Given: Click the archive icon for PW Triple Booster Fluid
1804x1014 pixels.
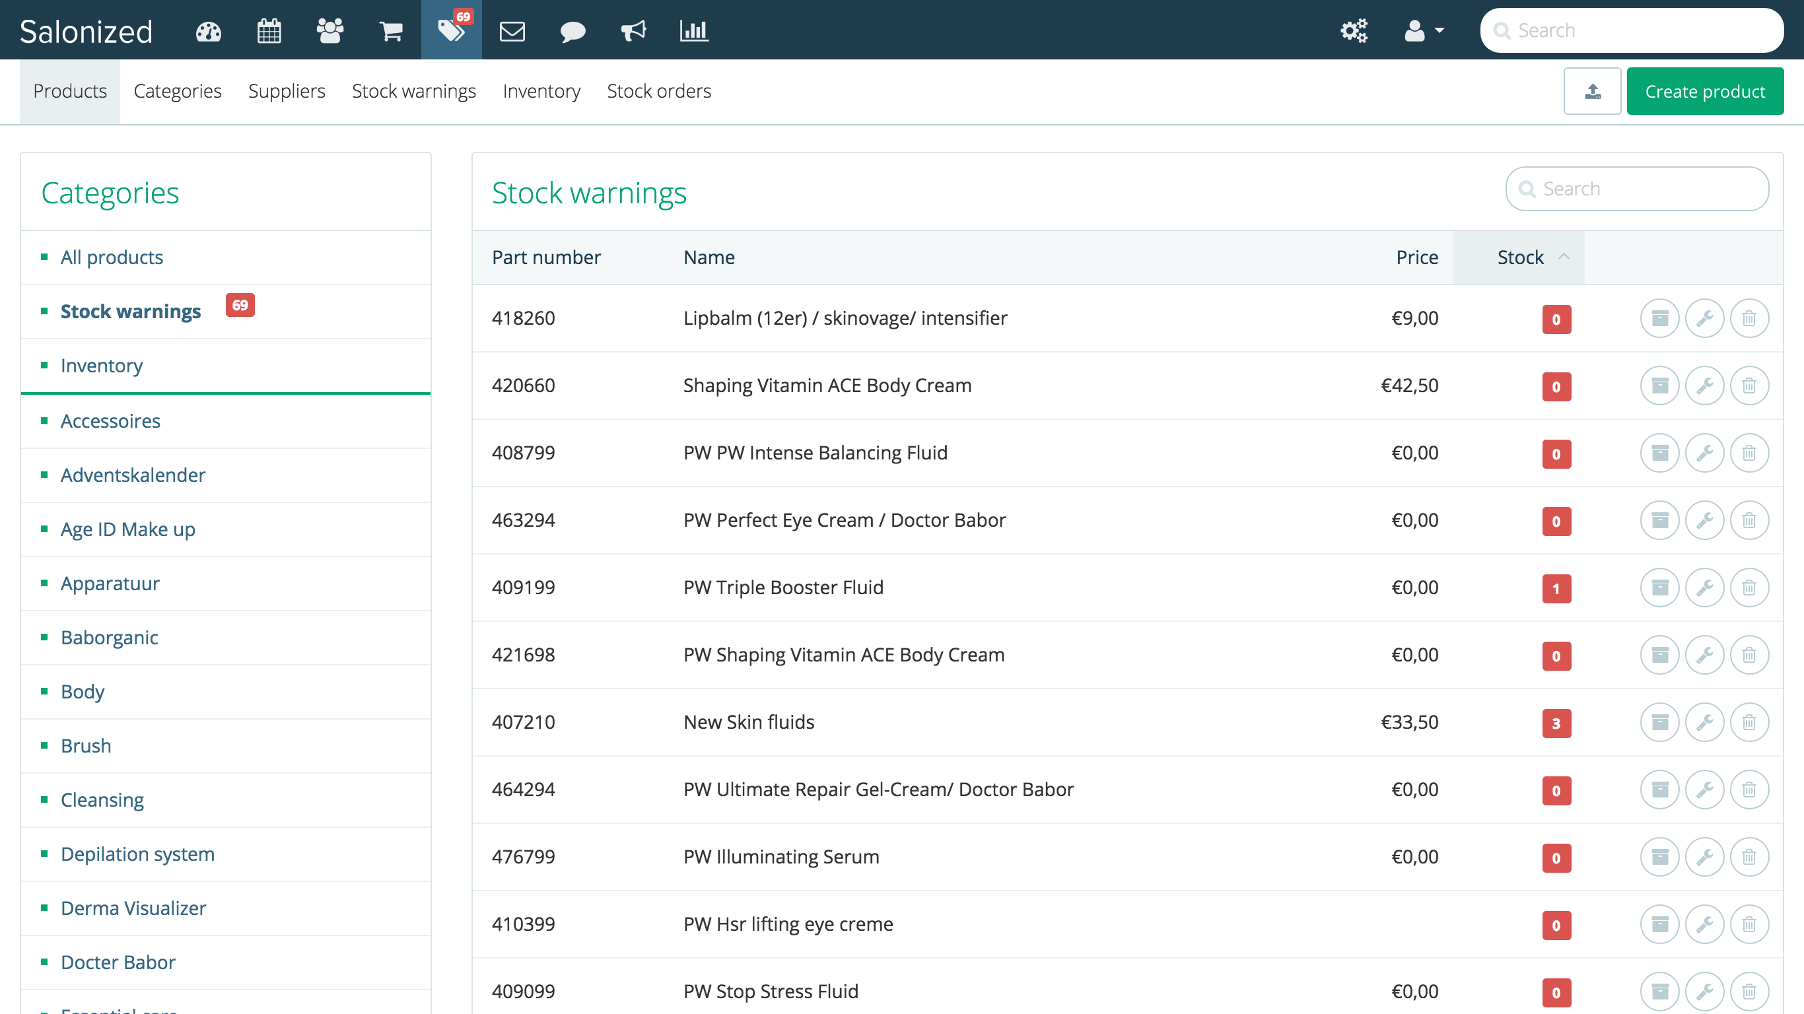Looking at the screenshot, I should point(1660,588).
